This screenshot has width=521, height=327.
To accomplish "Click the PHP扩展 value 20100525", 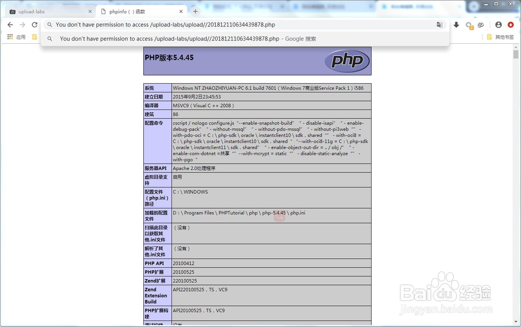I will click(183, 272).
